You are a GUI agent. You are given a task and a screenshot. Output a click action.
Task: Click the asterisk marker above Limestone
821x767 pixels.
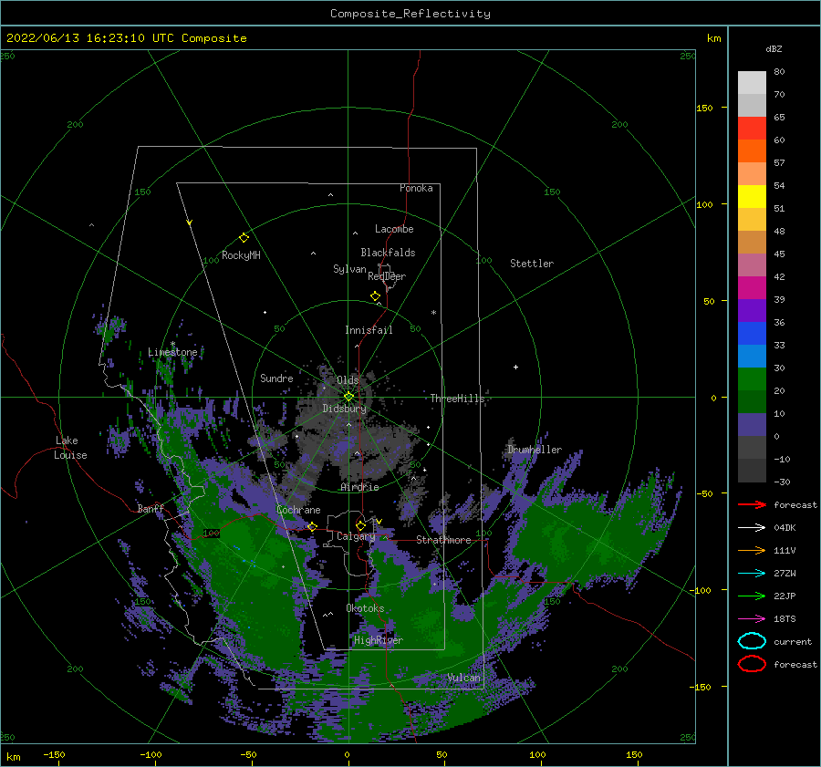pyautogui.click(x=172, y=344)
